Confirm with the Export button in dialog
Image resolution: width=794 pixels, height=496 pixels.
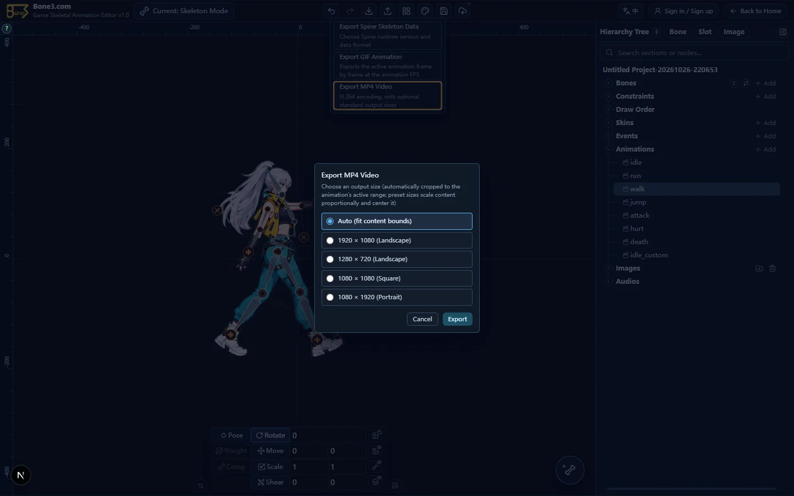[458, 319]
